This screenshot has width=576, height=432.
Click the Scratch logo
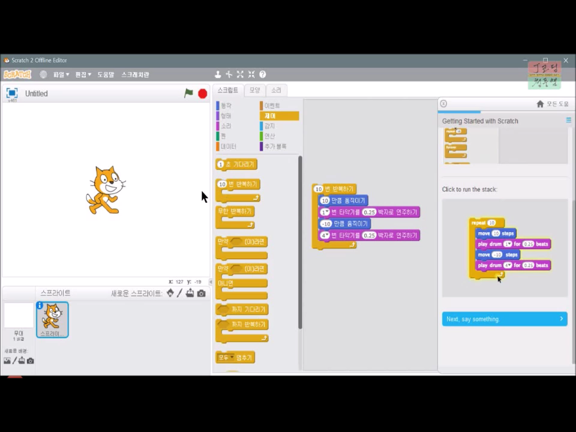17,74
